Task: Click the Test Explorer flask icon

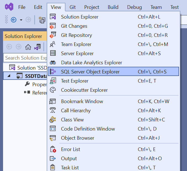Action: pyautogui.click(x=53, y=81)
